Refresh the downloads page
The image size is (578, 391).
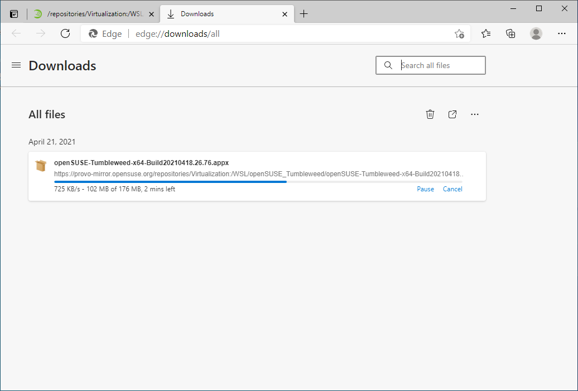65,33
